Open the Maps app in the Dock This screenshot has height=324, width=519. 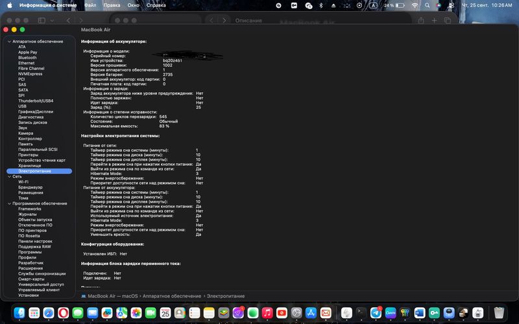pos(121,312)
